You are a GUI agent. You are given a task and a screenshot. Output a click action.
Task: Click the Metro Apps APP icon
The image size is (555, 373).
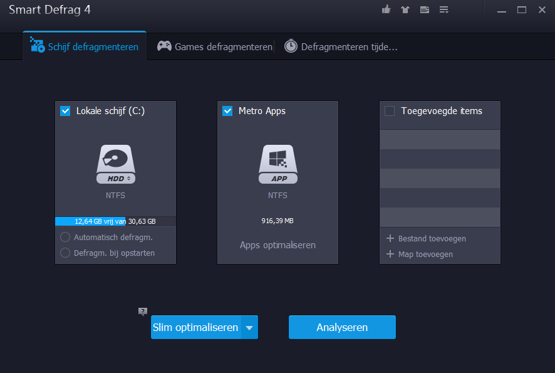click(x=277, y=165)
